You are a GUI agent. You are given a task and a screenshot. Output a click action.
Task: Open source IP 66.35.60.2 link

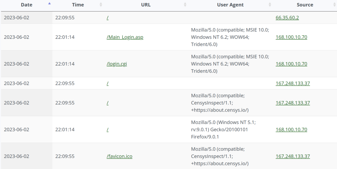point(287,18)
